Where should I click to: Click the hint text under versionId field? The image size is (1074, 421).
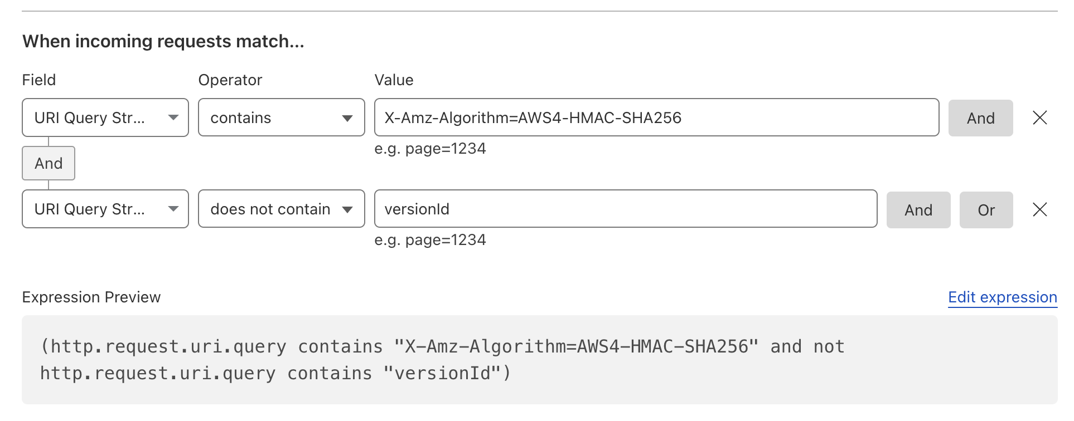pos(430,240)
